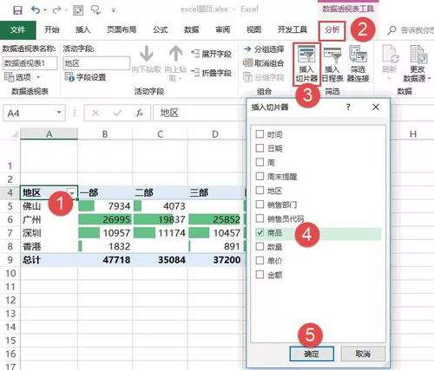Switch to the 开始 ribbon tab
The height and width of the screenshot is (370, 434).
[52, 29]
